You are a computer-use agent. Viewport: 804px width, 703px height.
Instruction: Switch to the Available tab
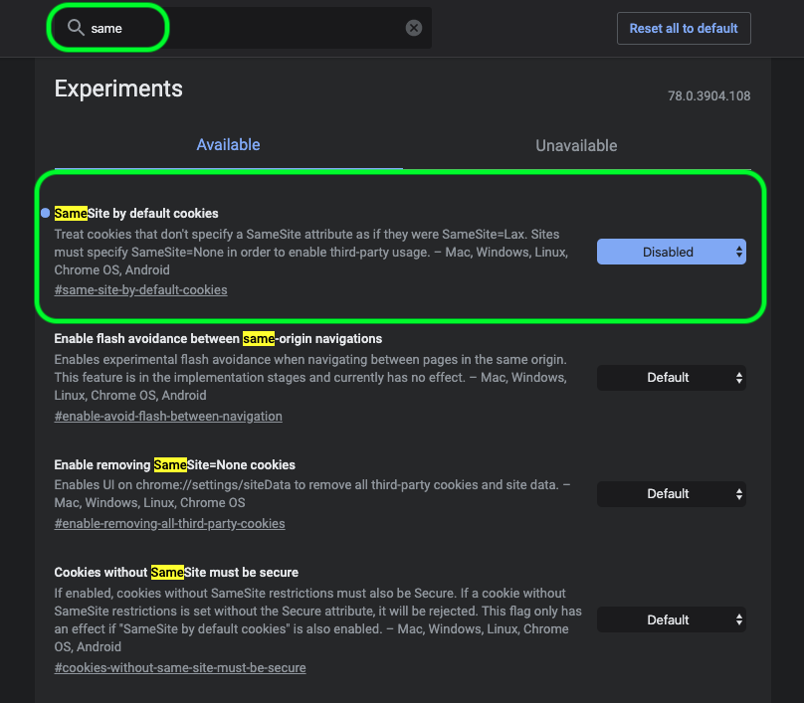pos(228,145)
